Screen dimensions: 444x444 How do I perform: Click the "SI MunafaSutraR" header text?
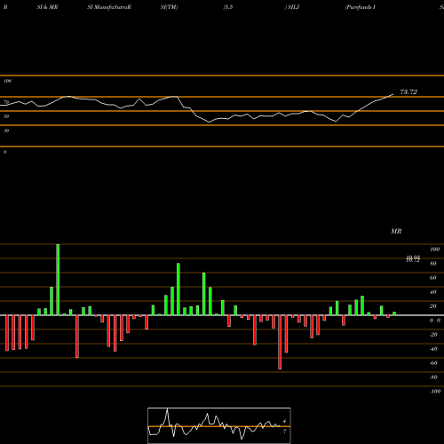109,7
